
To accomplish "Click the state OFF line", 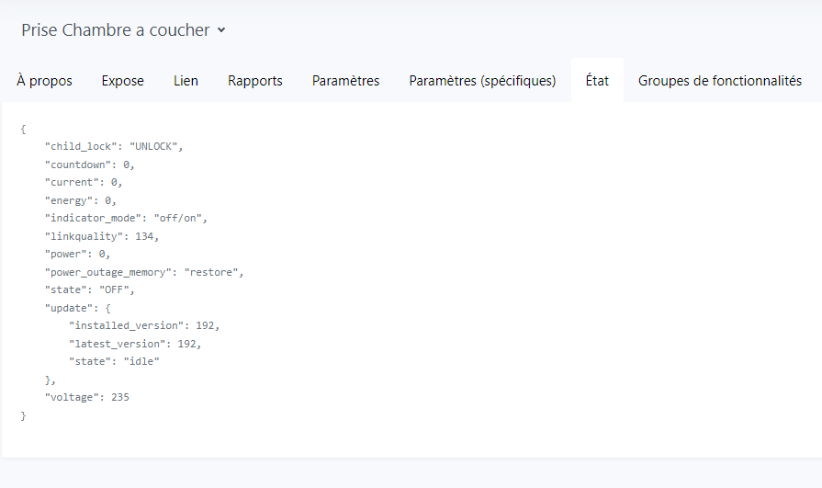I will [x=90, y=289].
